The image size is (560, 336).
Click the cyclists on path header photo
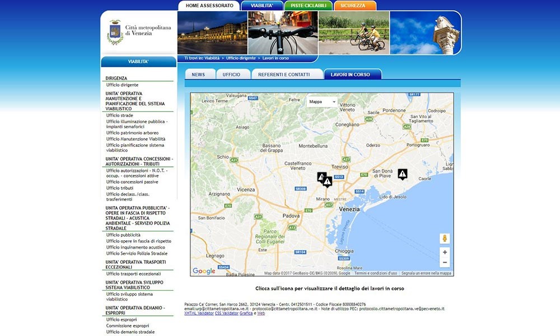click(x=354, y=32)
